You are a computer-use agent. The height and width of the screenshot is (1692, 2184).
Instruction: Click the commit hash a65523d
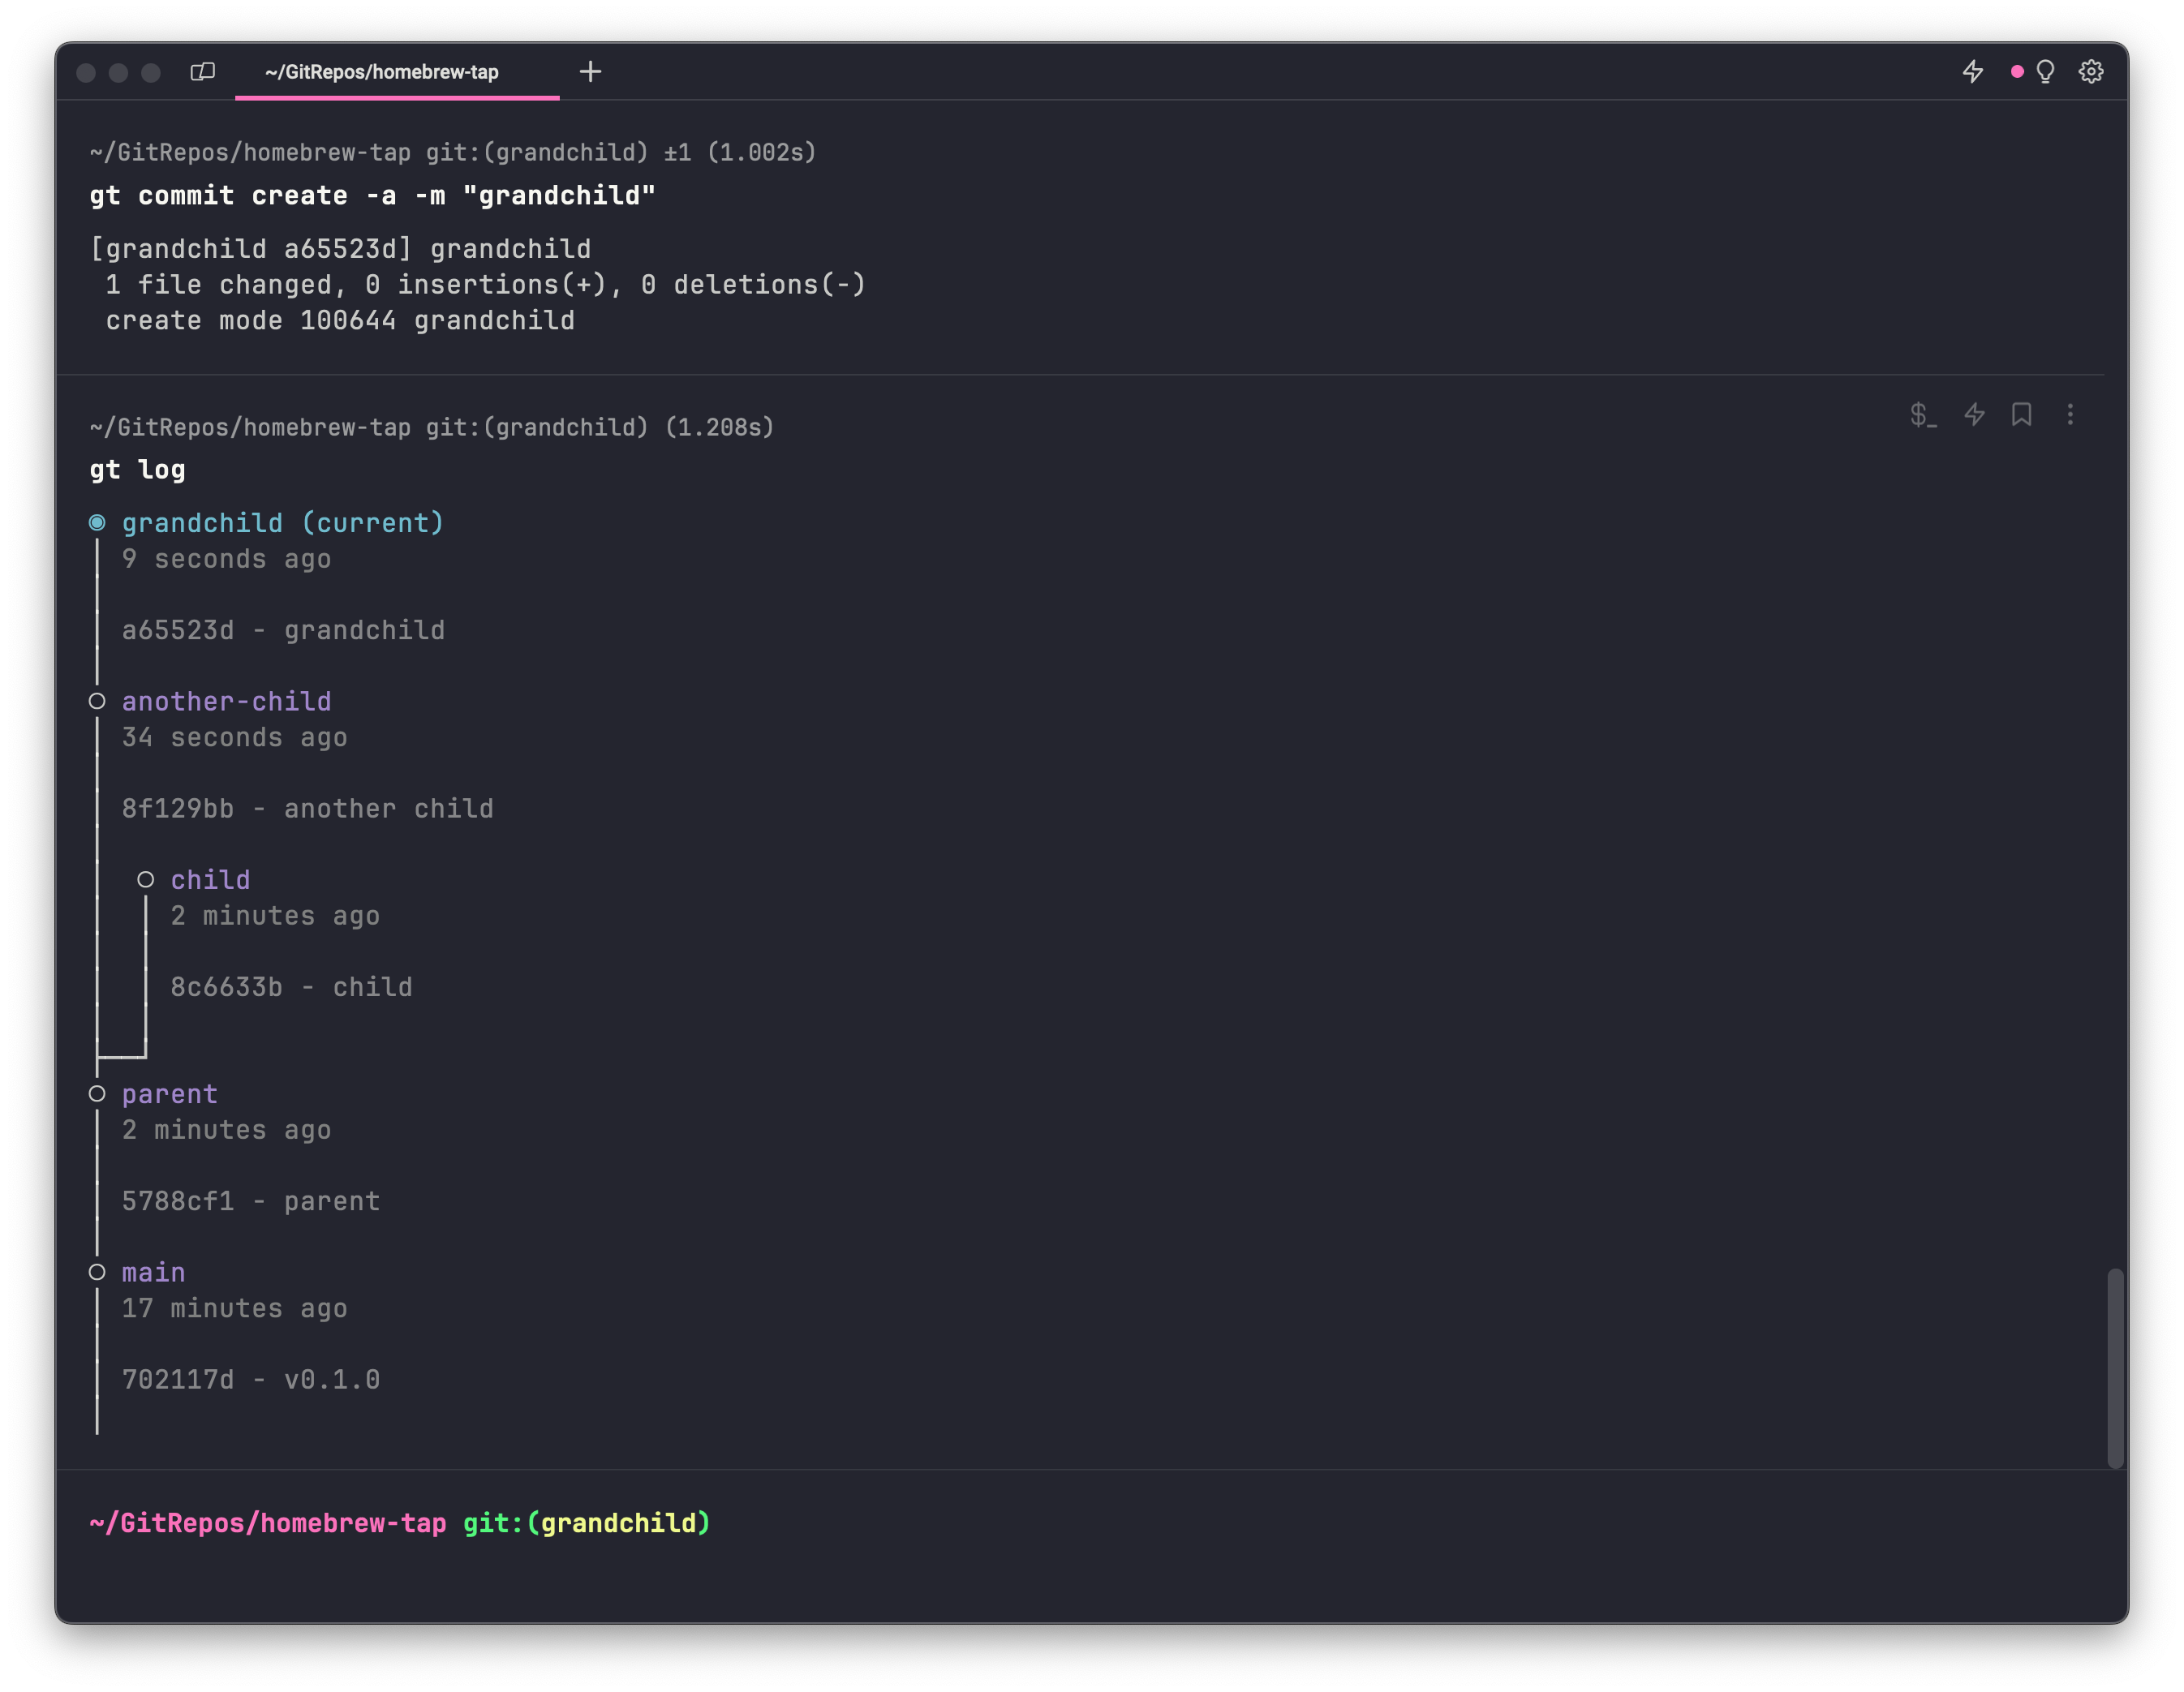(x=177, y=630)
